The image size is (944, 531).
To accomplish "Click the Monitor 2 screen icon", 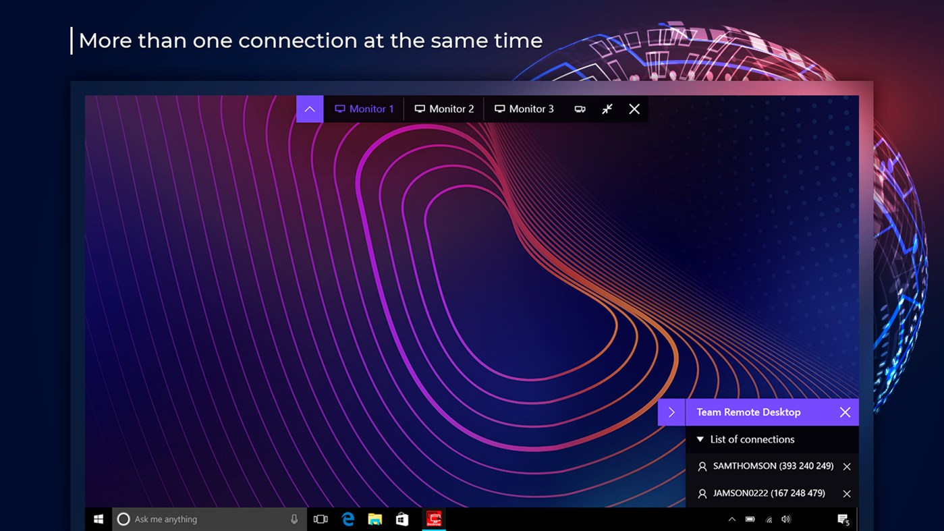I will 420,109.
